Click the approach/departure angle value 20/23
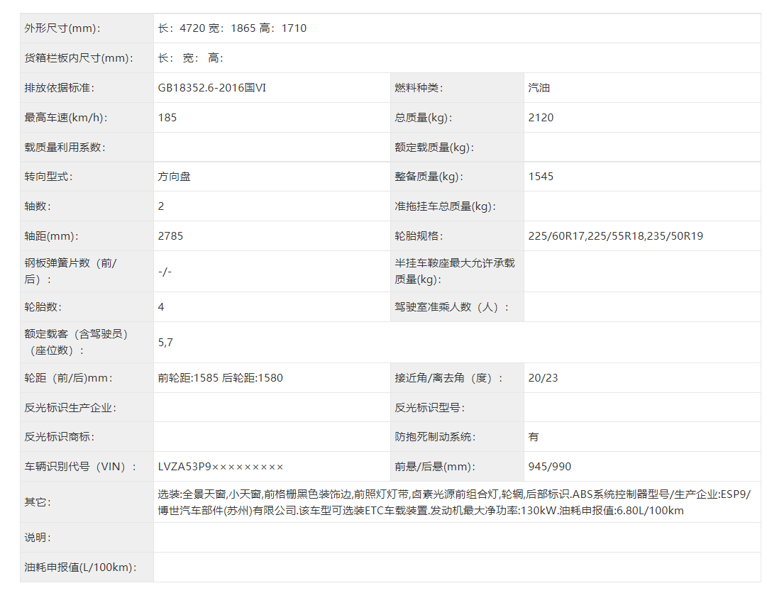 tap(543, 378)
